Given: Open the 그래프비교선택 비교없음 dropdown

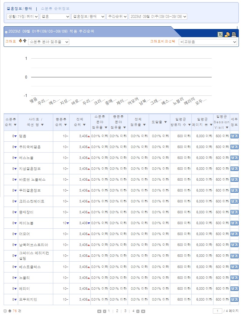Looking at the screenshot, I should point(208,42).
